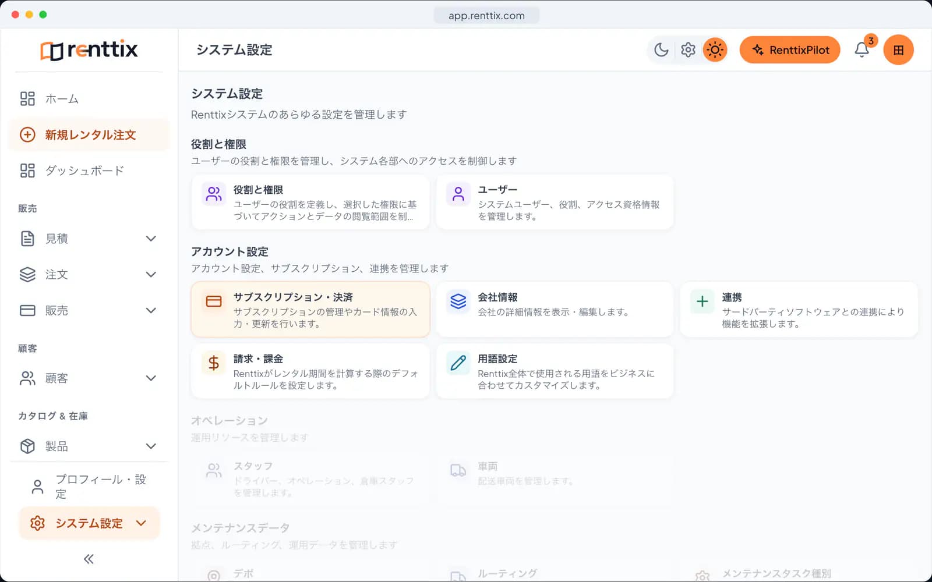Click システム設定 gear icon in sidebar
The height and width of the screenshot is (582, 932).
(37, 523)
